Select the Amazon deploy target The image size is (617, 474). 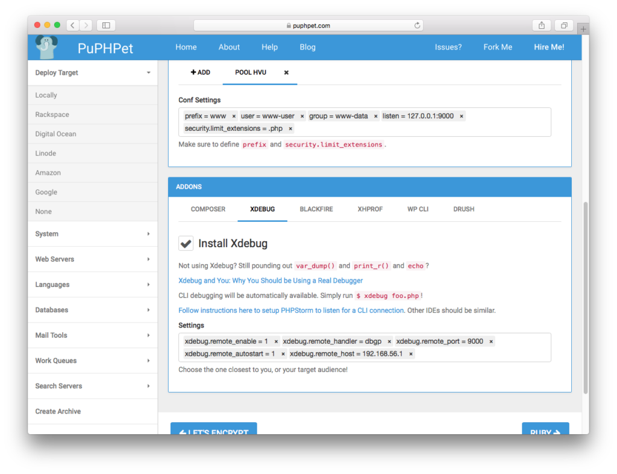click(93, 173)
